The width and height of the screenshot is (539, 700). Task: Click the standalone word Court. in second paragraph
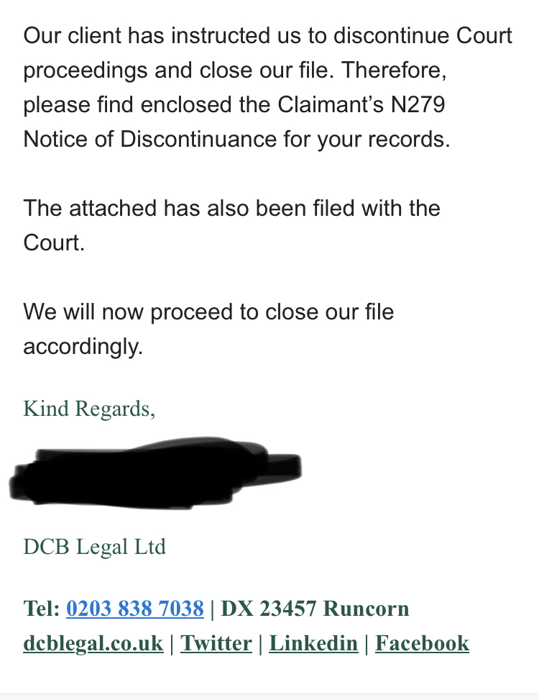pyautogui.click(x=54, y=243)
